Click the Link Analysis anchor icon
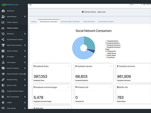The height and width of the screenshot is (113, 151). pos(3,62)
